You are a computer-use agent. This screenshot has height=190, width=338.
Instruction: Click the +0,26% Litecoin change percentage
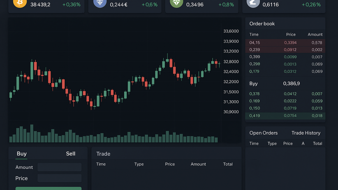coord(311,4)
